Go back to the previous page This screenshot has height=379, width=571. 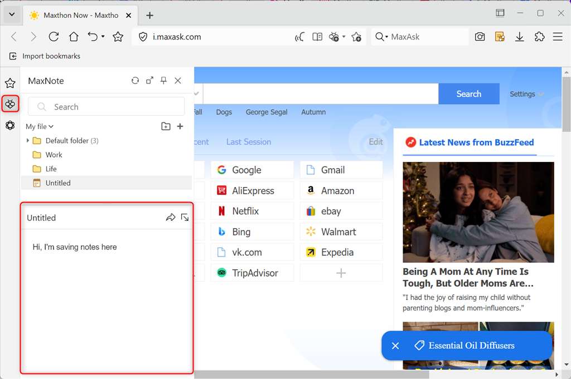click(14, 37)
